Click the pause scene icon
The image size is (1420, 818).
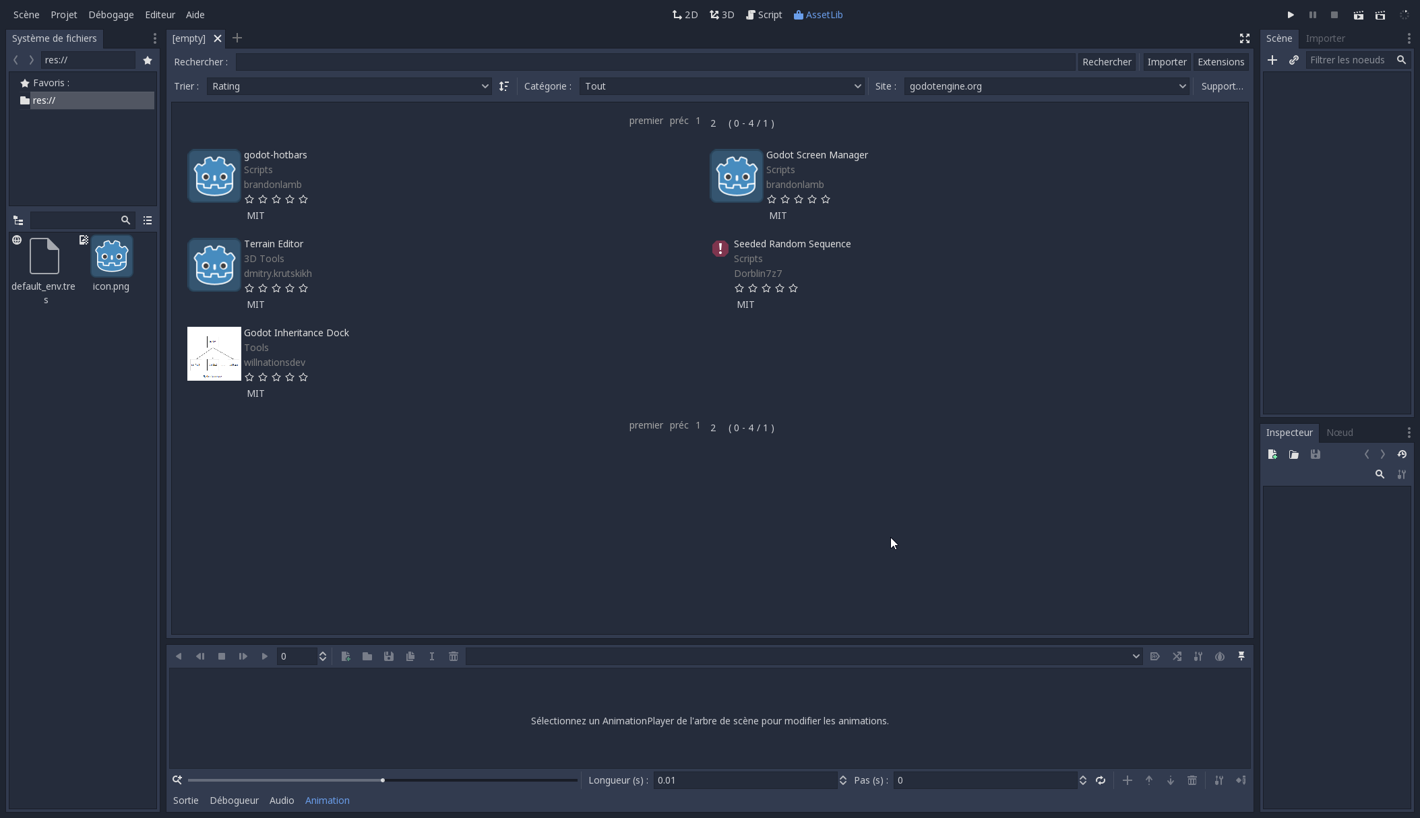(1312, 15)
